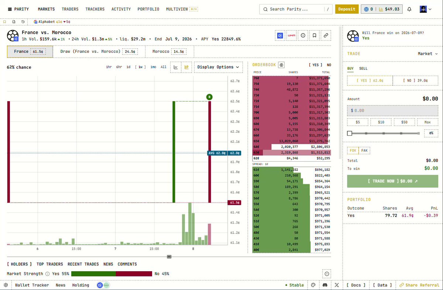443x290 pixels.
Task: Open the PARITY hamburger menu
Action: (x=10, y=9)
